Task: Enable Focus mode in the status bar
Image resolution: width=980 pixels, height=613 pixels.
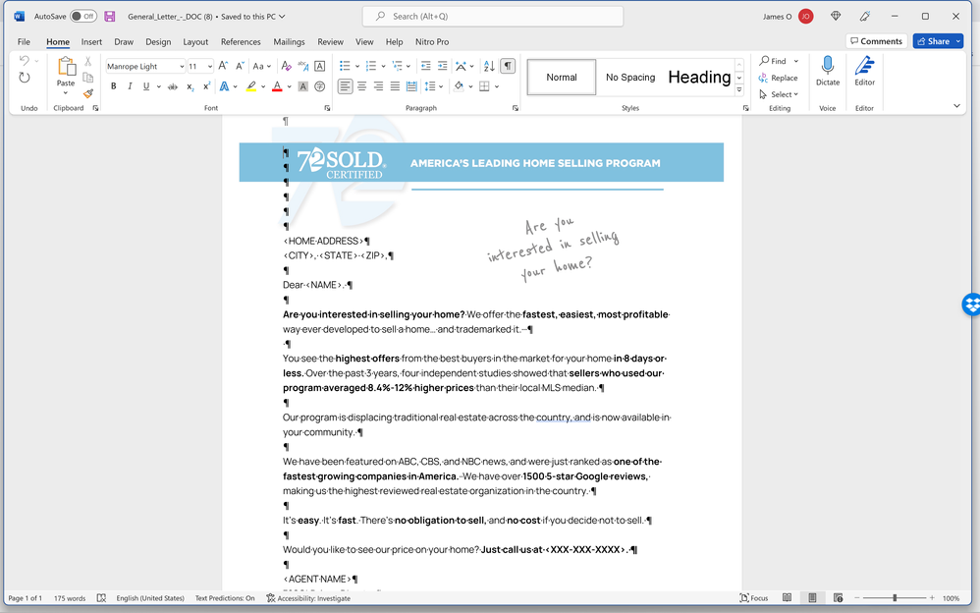Action: [x=754, y=597]
